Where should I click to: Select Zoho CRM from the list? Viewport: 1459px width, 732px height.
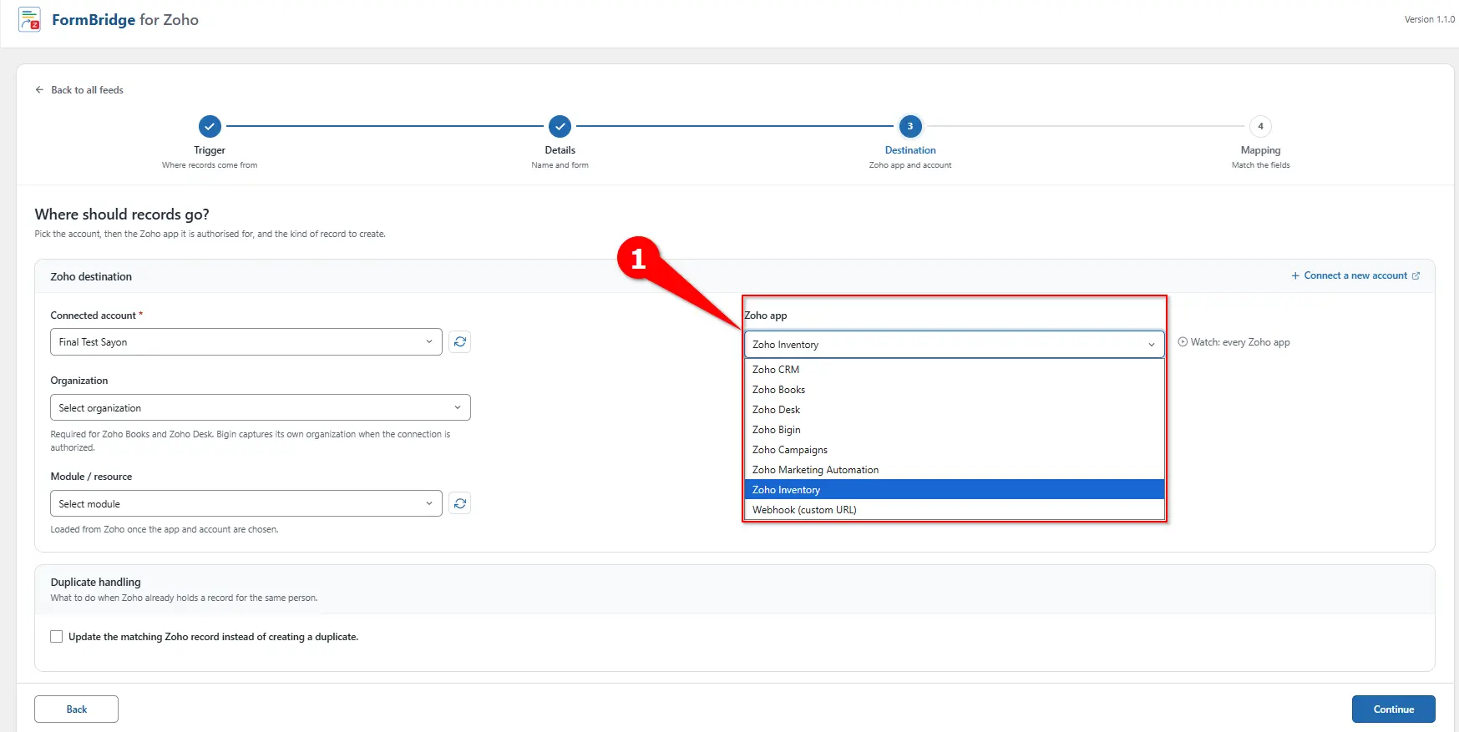[x=955, y=370]
